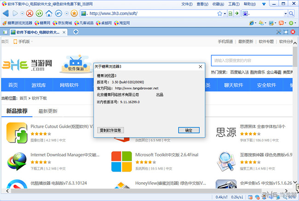Open the 淘宝网 bookmark
Image resolution: width=299 pixels, height=201 pixels.
pos(122,23)
